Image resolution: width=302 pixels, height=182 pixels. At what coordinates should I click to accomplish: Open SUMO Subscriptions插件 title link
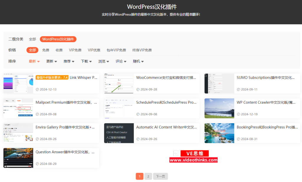pos(266,78)
